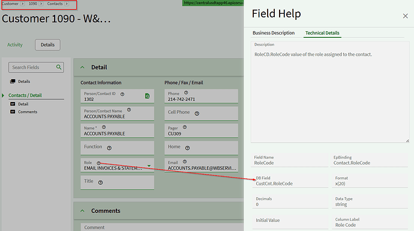The image size is (414, 231).
Task: Open help icon beside Phone field
Action: click(186, 92)
